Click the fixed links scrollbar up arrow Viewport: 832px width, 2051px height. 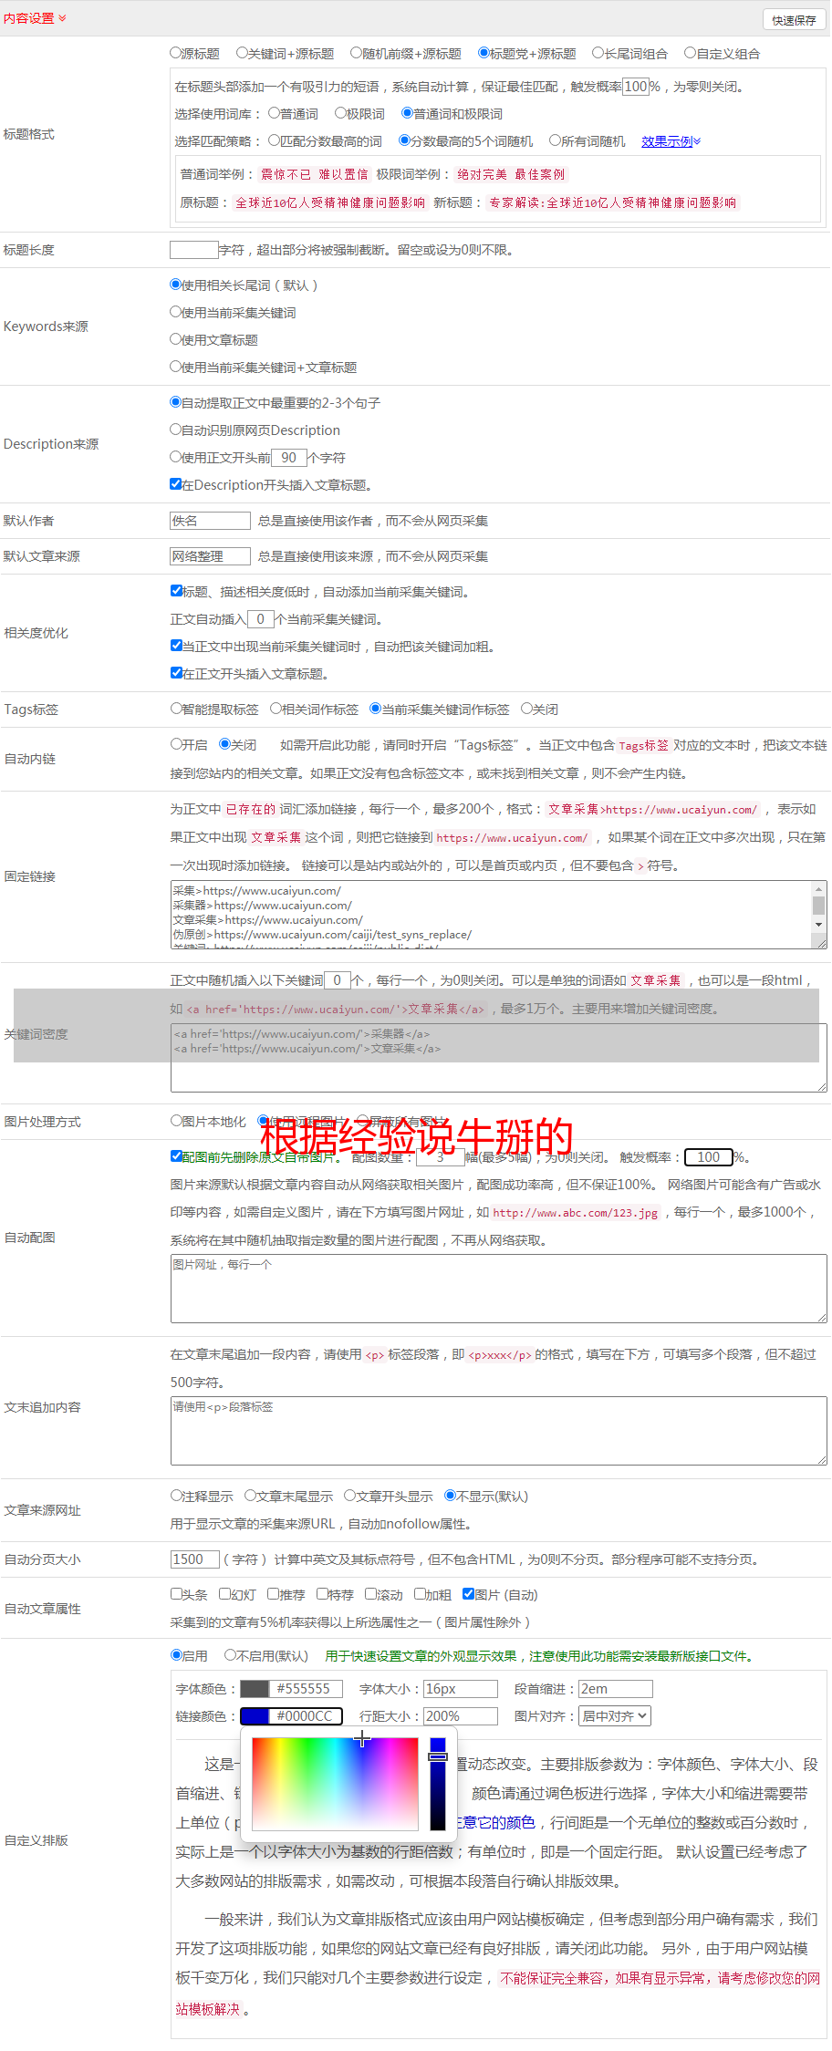tap(819, 888)
